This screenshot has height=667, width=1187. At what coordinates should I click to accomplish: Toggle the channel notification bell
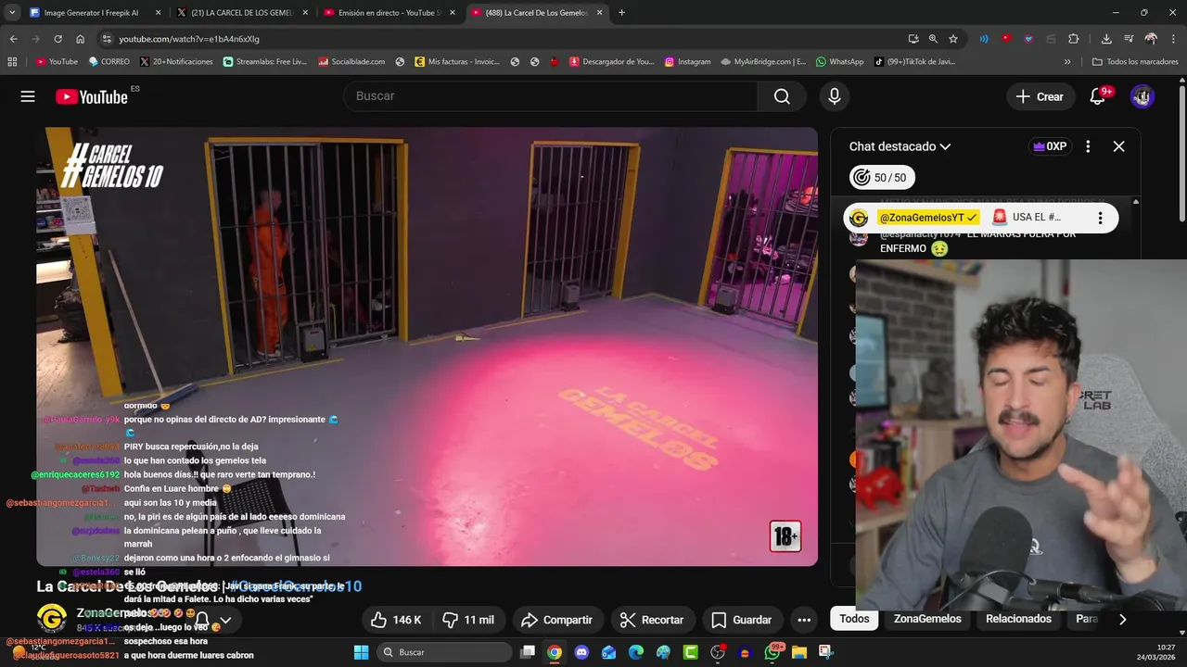[202, 619]
